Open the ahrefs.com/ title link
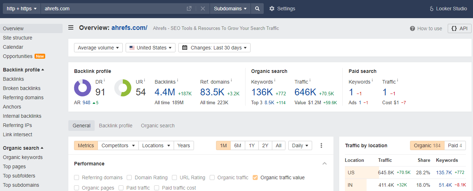The width and height of the screenshot is (473, 191). 129,28
